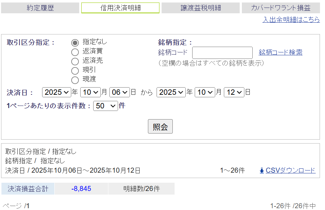The width and height of the screenshot is (325, 210).
Task: Click the CSV download arrow icon
Action: (262, 171)
